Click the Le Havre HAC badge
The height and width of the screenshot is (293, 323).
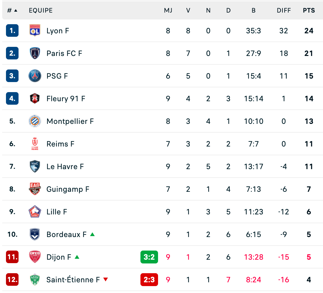coord(35,166)
